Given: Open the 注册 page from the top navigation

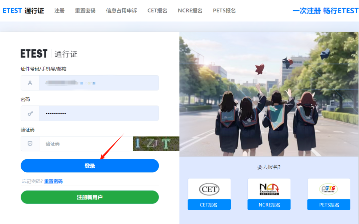Looking at the screenshot, I should (x=59, y=10).
